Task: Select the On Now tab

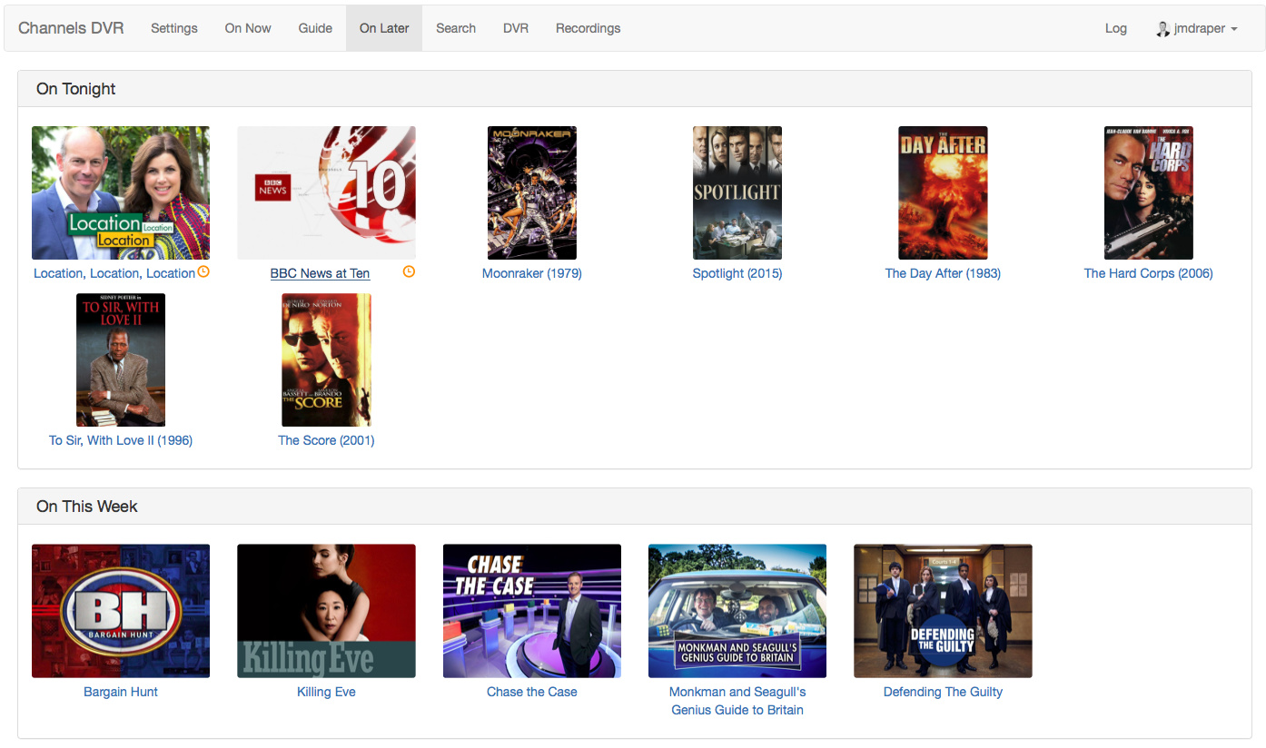Action: pos(248,28)
